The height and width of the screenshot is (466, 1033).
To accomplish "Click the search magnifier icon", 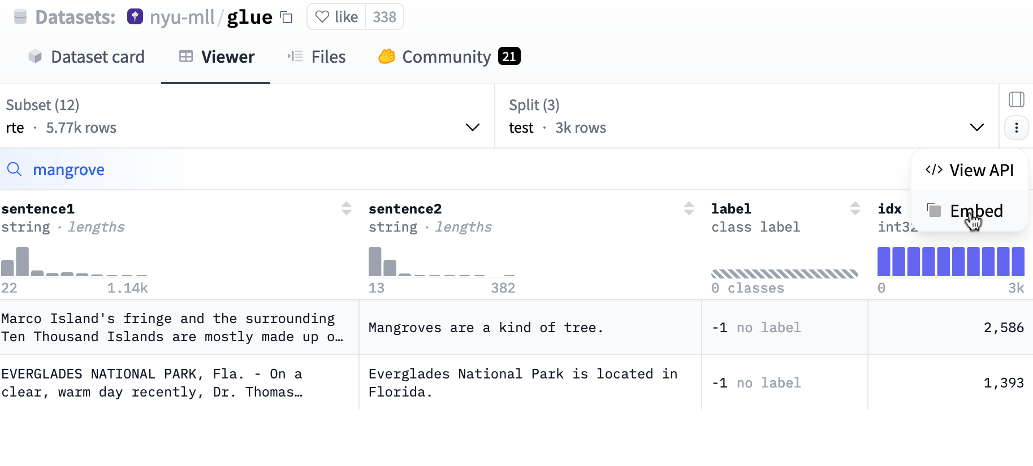I will 14,169.
